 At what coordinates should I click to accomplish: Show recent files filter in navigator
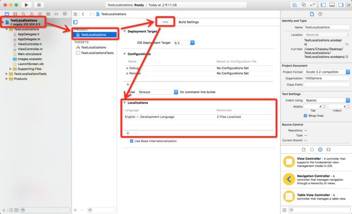tap(11, 210)
